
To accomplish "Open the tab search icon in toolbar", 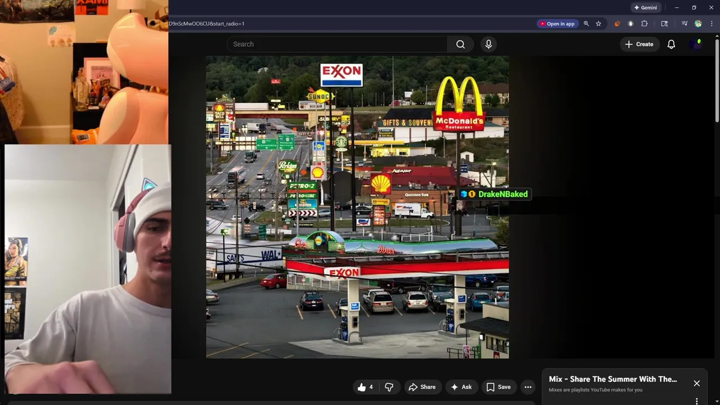I will (664, 24).
